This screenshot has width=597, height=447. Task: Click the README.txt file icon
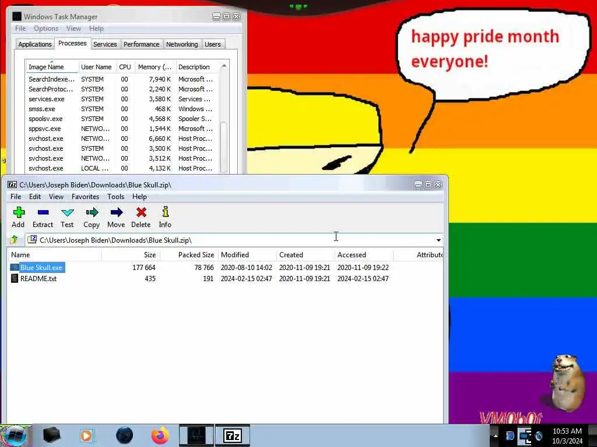14,279
